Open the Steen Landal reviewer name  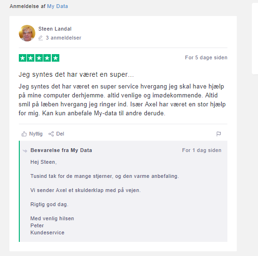coord(55,29)
